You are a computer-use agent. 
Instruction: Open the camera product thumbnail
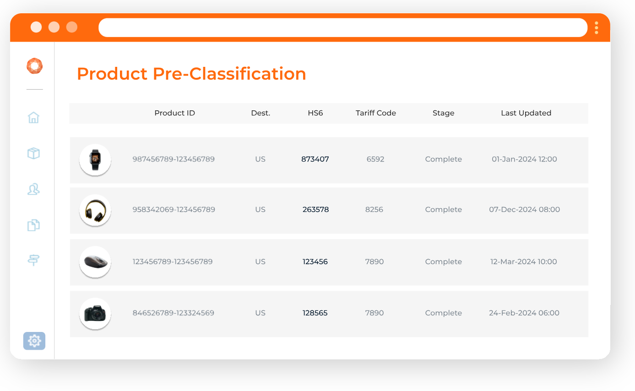coord(95,314)
